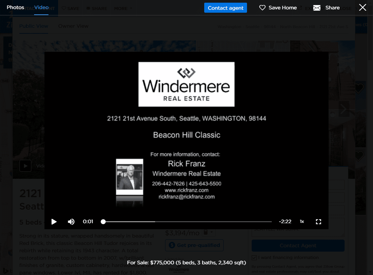The height and width of the screenshot is (275, 373).
Task: Click the video scrubber handle
Action: 103,222
